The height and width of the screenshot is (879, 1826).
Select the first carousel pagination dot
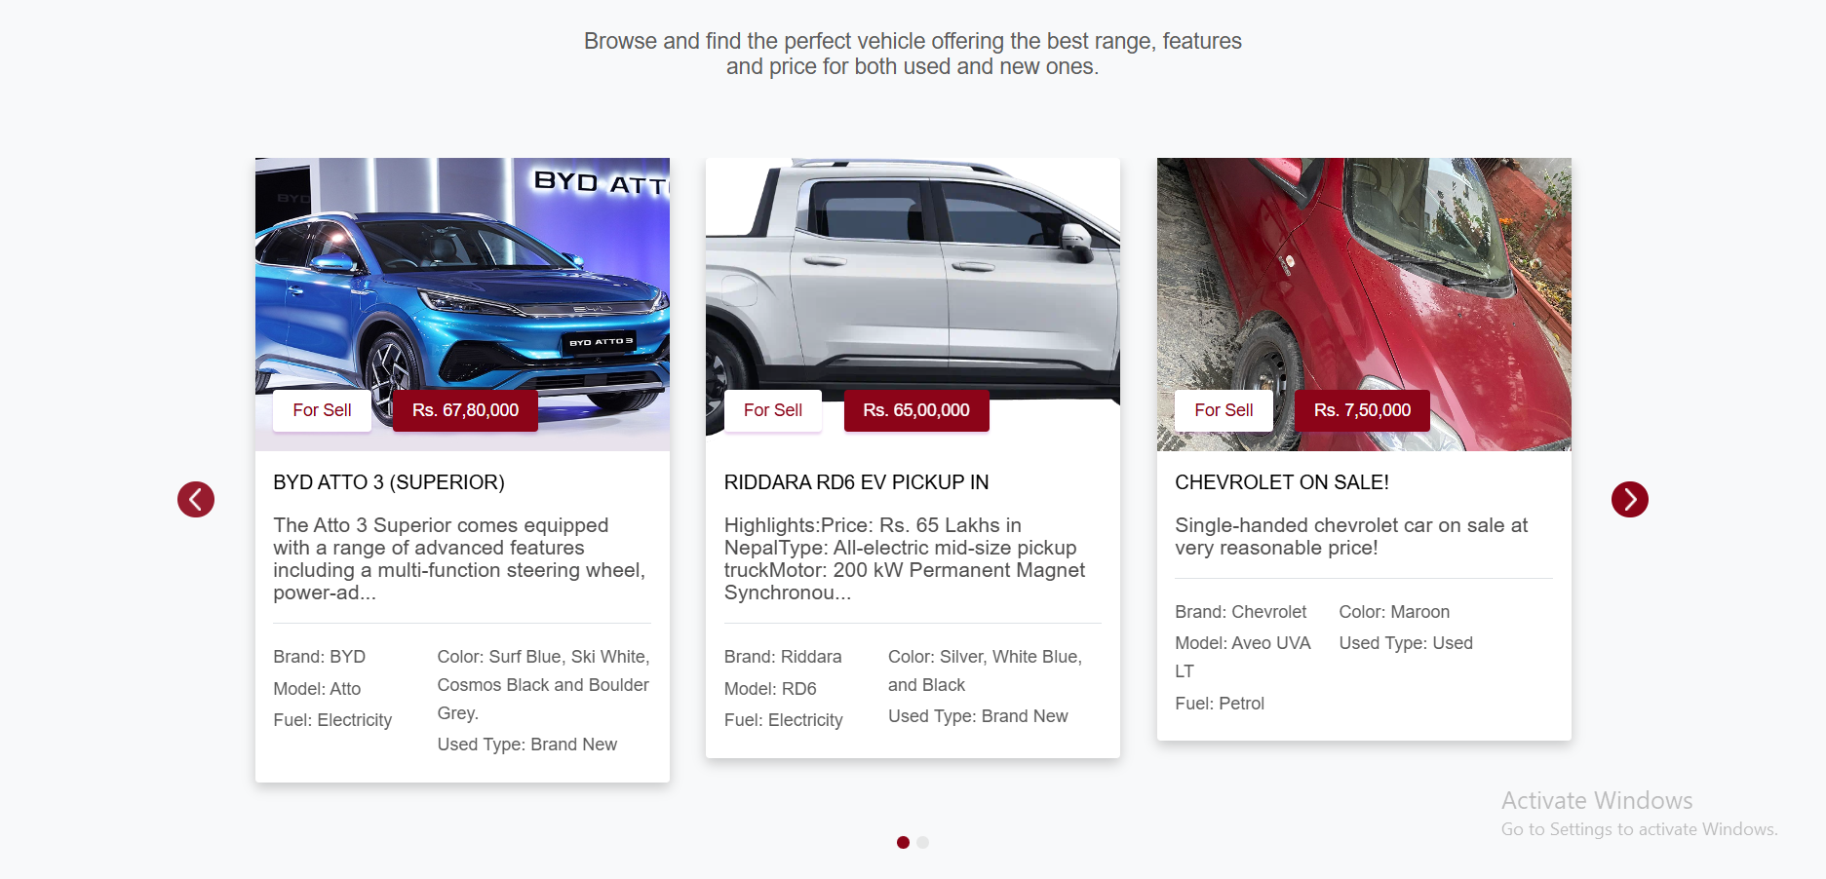tap(903, 842)
